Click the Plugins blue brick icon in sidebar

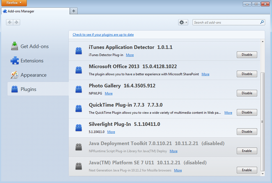point(15,89)
